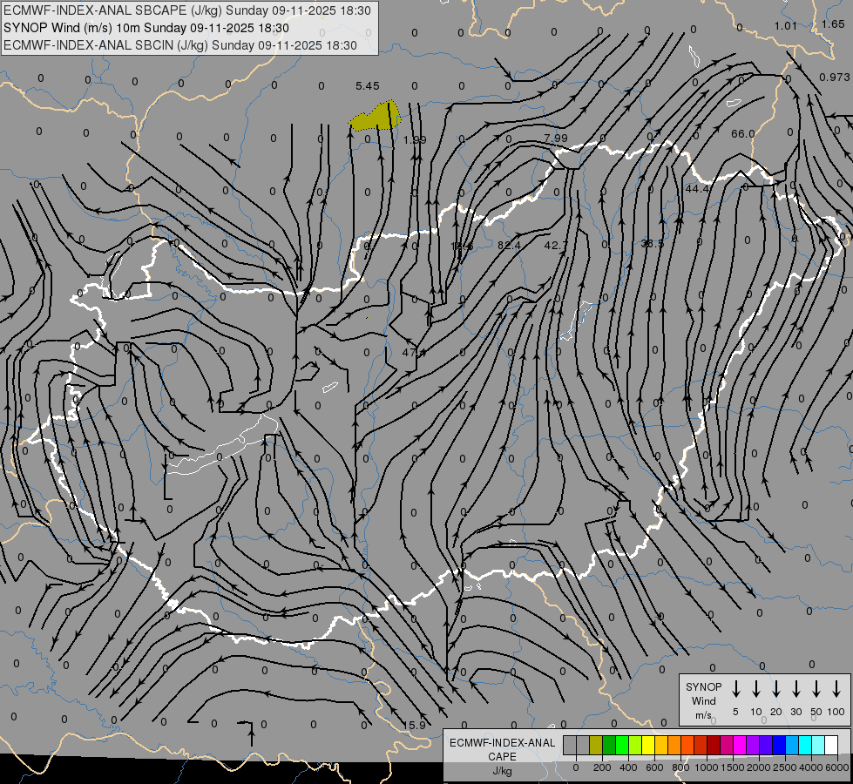Select the SBCIN title line
The image size is (853, 784).
[x=180, y=45]
